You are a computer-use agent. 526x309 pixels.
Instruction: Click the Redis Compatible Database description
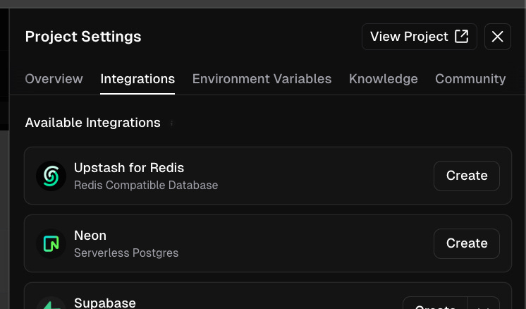[x=146, y=186]
